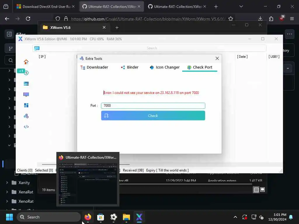
Task: Open the code brackets icon in XWorm sidebar
Action: [26, 127]
